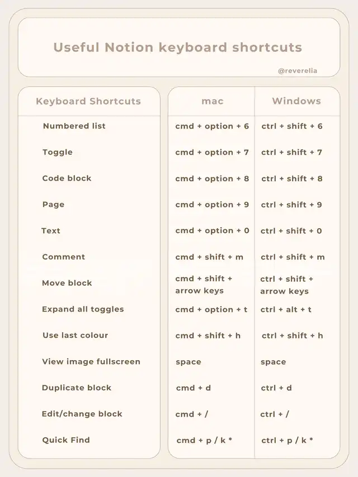This screenshot has height=477, width=358.
Task: Click the 'Useful Notion keyboard shortcuts' title
Action: [178, 48]
